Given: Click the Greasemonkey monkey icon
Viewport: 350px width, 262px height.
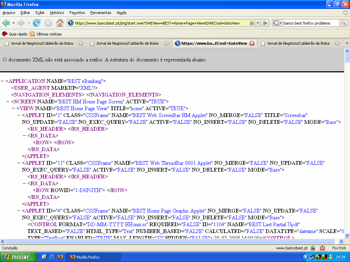Looking at the screenshot, I should tap(322, 248).
